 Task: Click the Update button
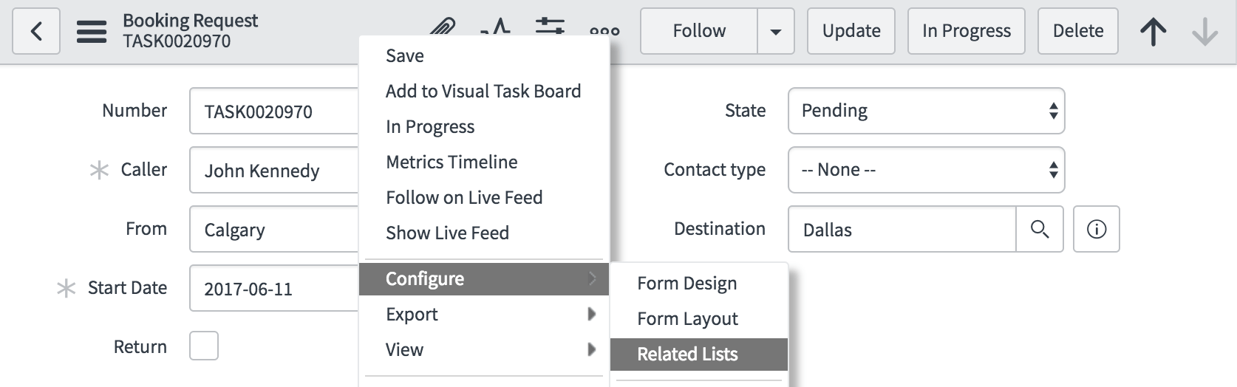[851, 31]
